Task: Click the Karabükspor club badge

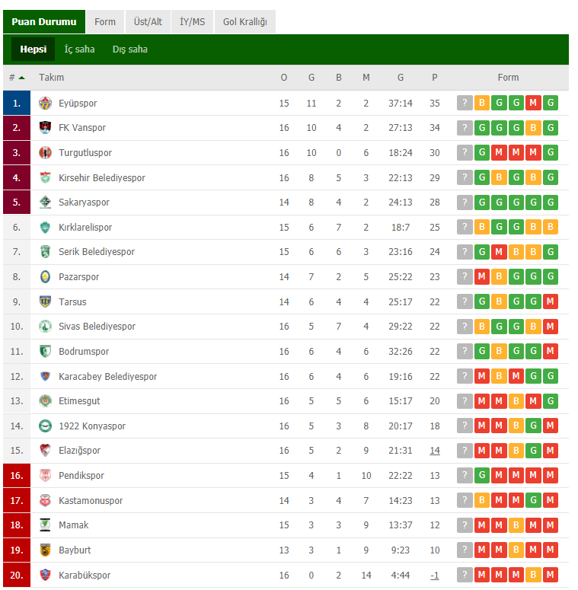Action: (x=45, y=575)
